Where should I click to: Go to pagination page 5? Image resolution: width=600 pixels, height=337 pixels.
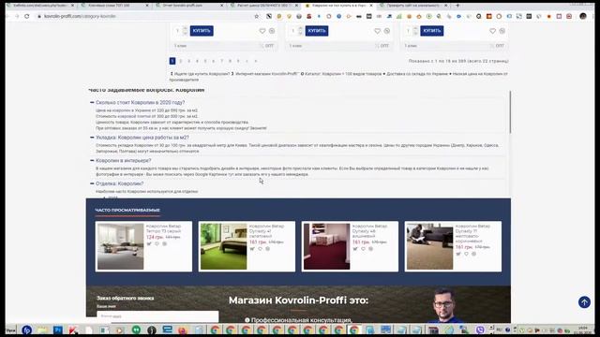pos(205,61)
